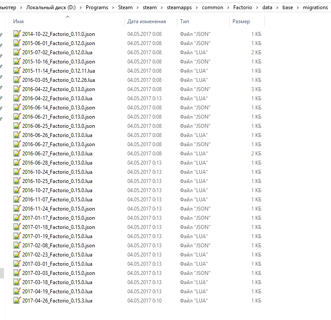Click sort direction arrow above Имя column
Screen dimensions: 331x320
tap(67, 17)
